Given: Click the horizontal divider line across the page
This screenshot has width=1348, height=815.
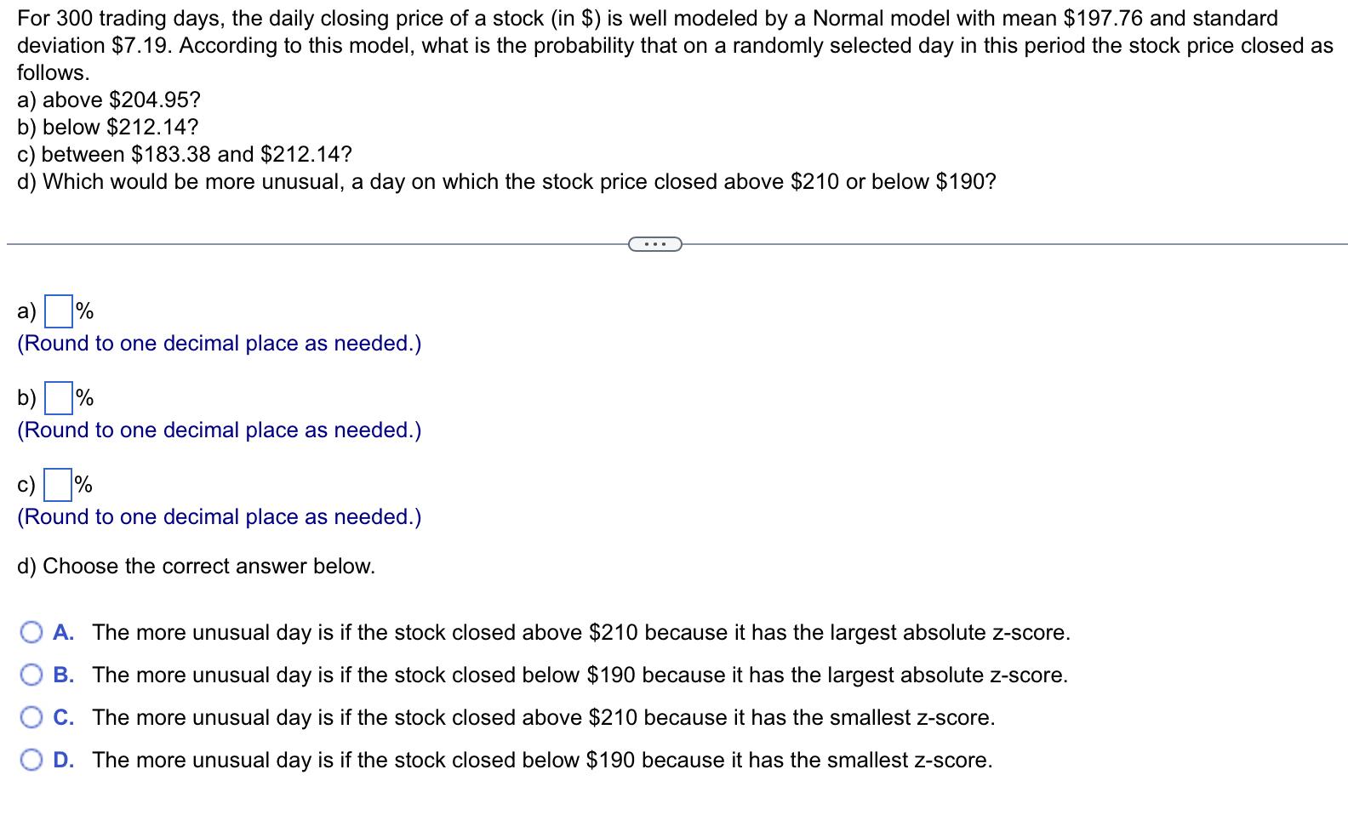Looking at the screenshot, I should [x=298, y=243].
